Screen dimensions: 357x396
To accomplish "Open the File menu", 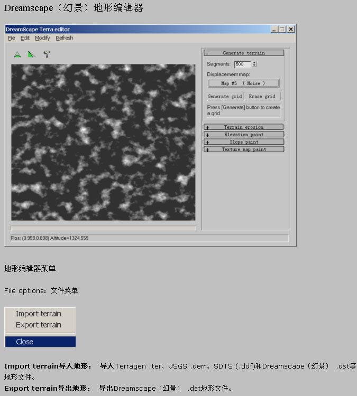I will pos(12,38).
